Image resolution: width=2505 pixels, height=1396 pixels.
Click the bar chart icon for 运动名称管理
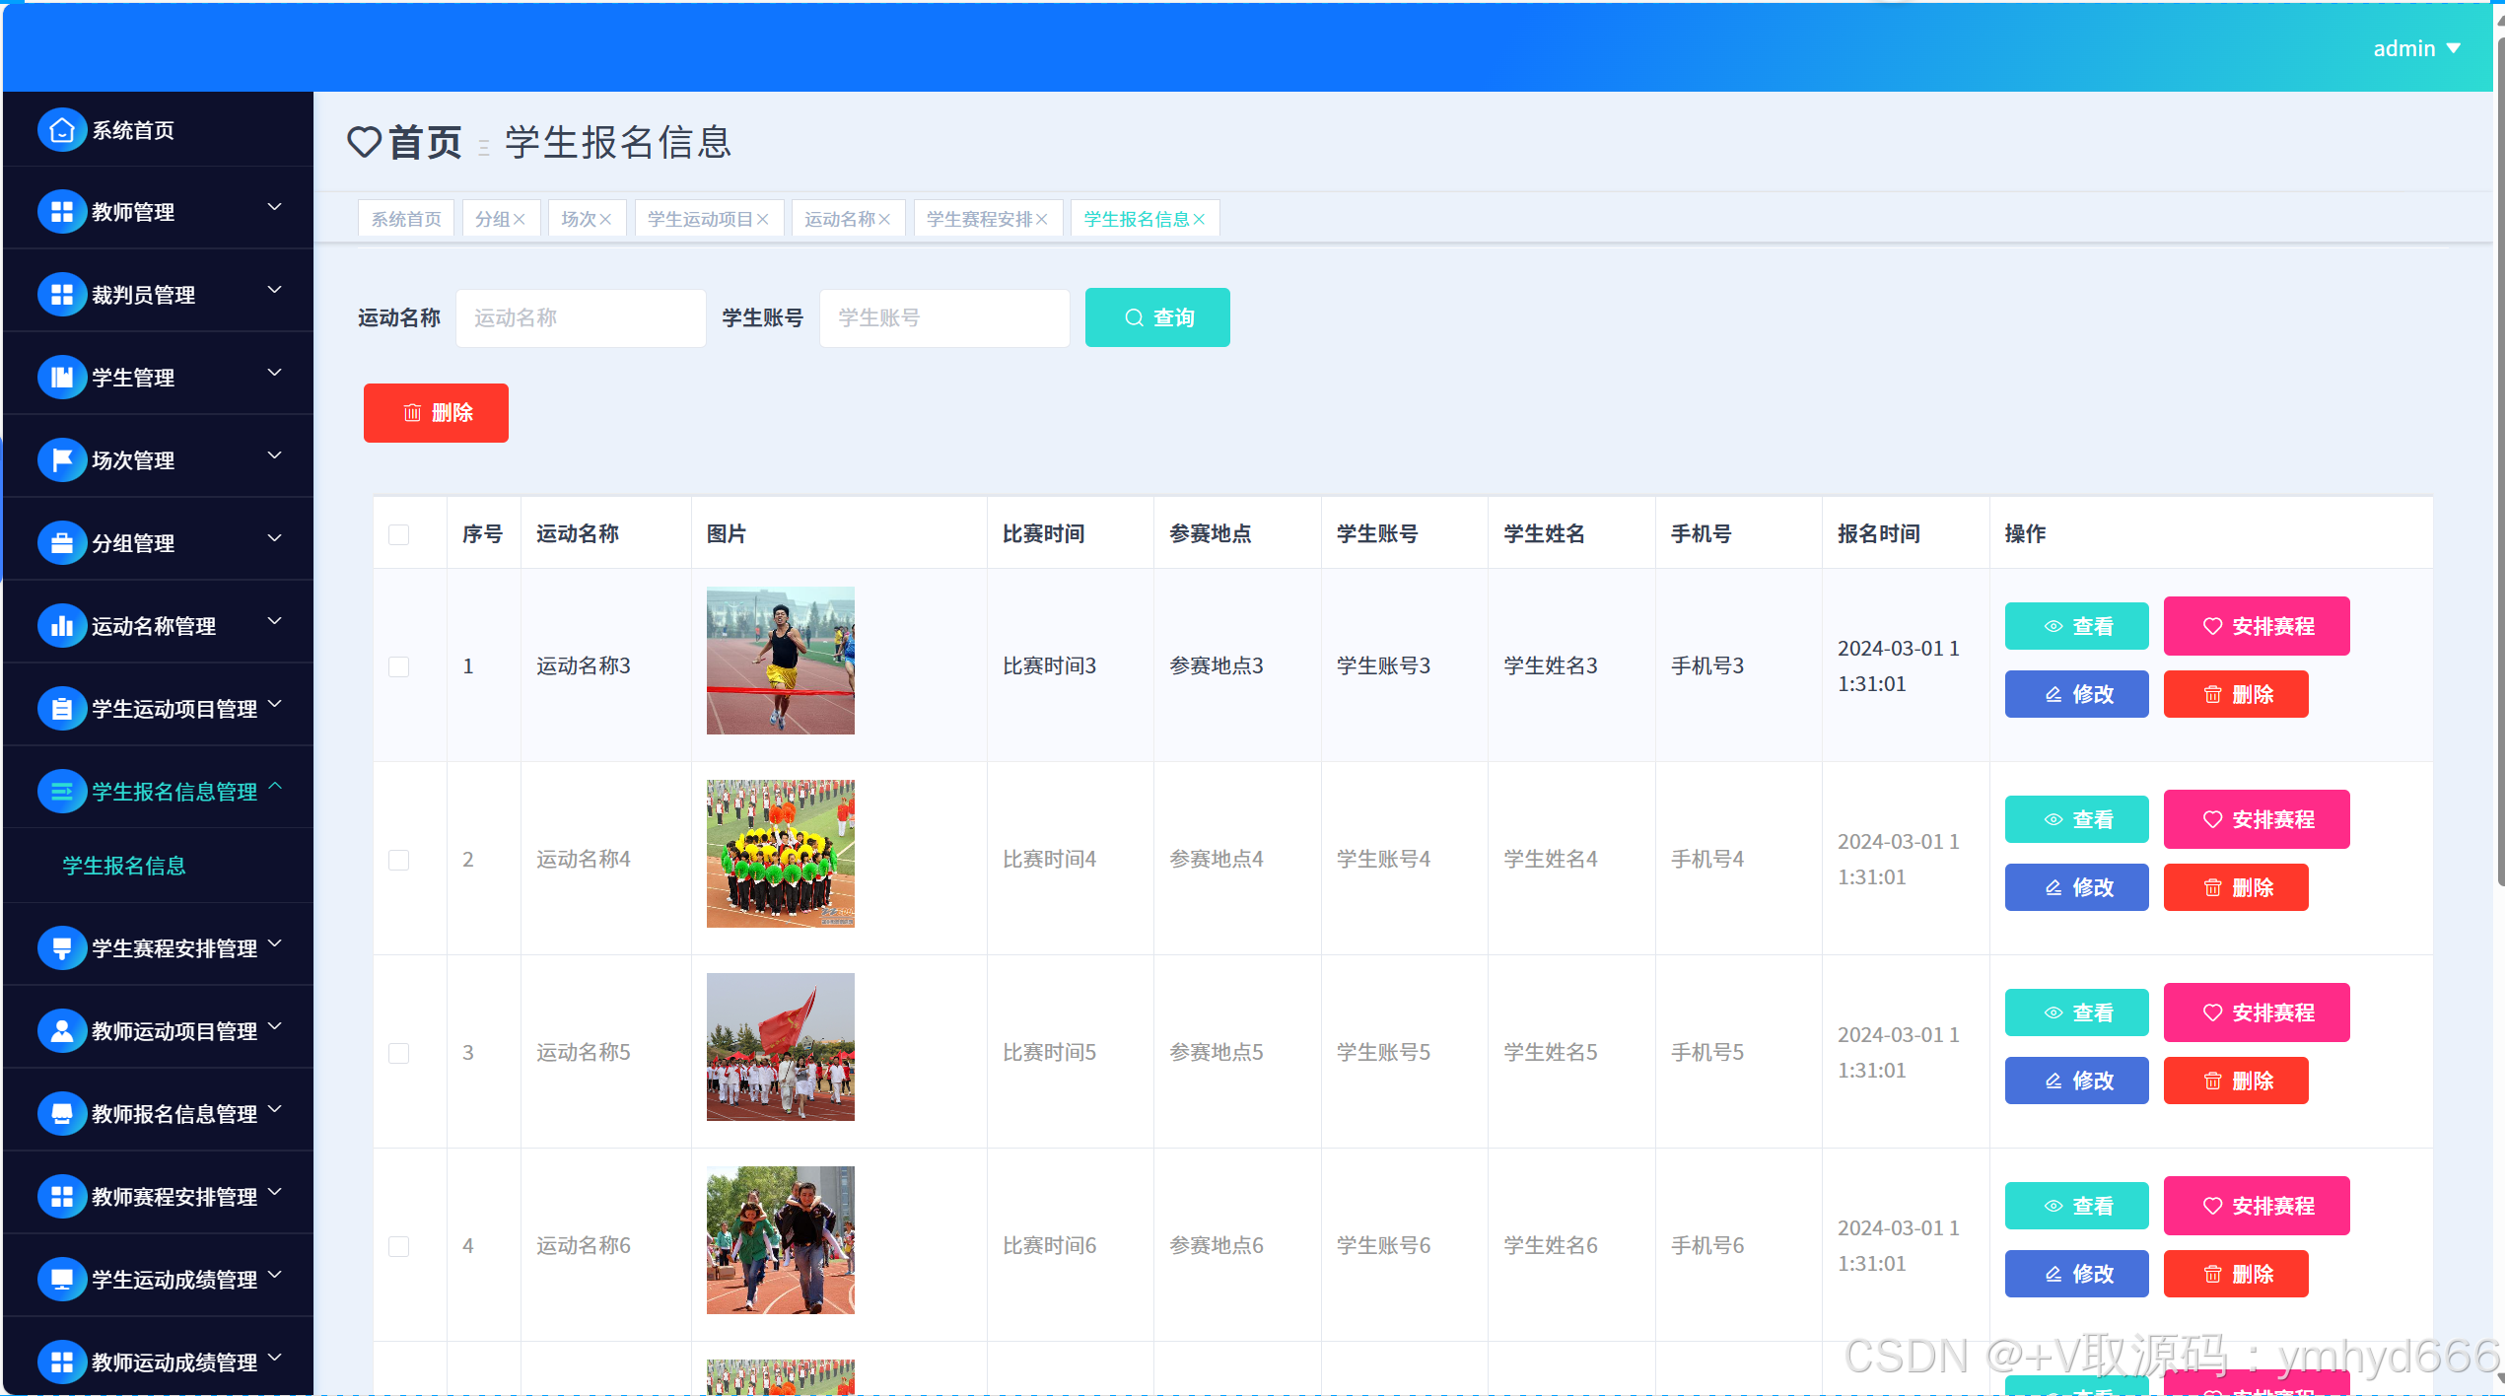pos(61,626)
